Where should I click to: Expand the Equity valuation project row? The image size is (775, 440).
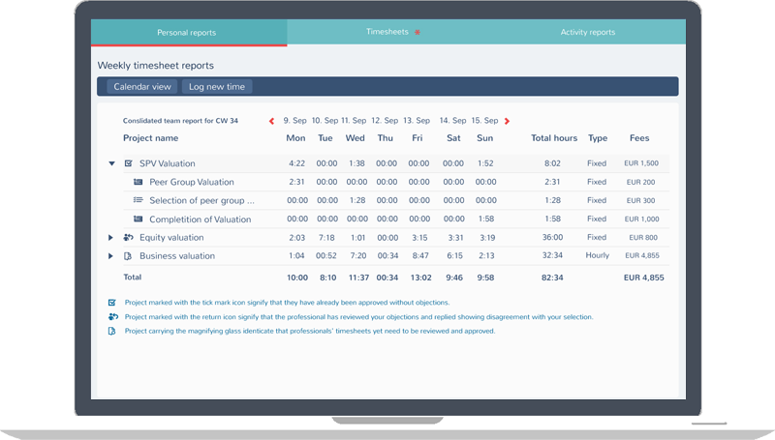(x=112, y=237)
